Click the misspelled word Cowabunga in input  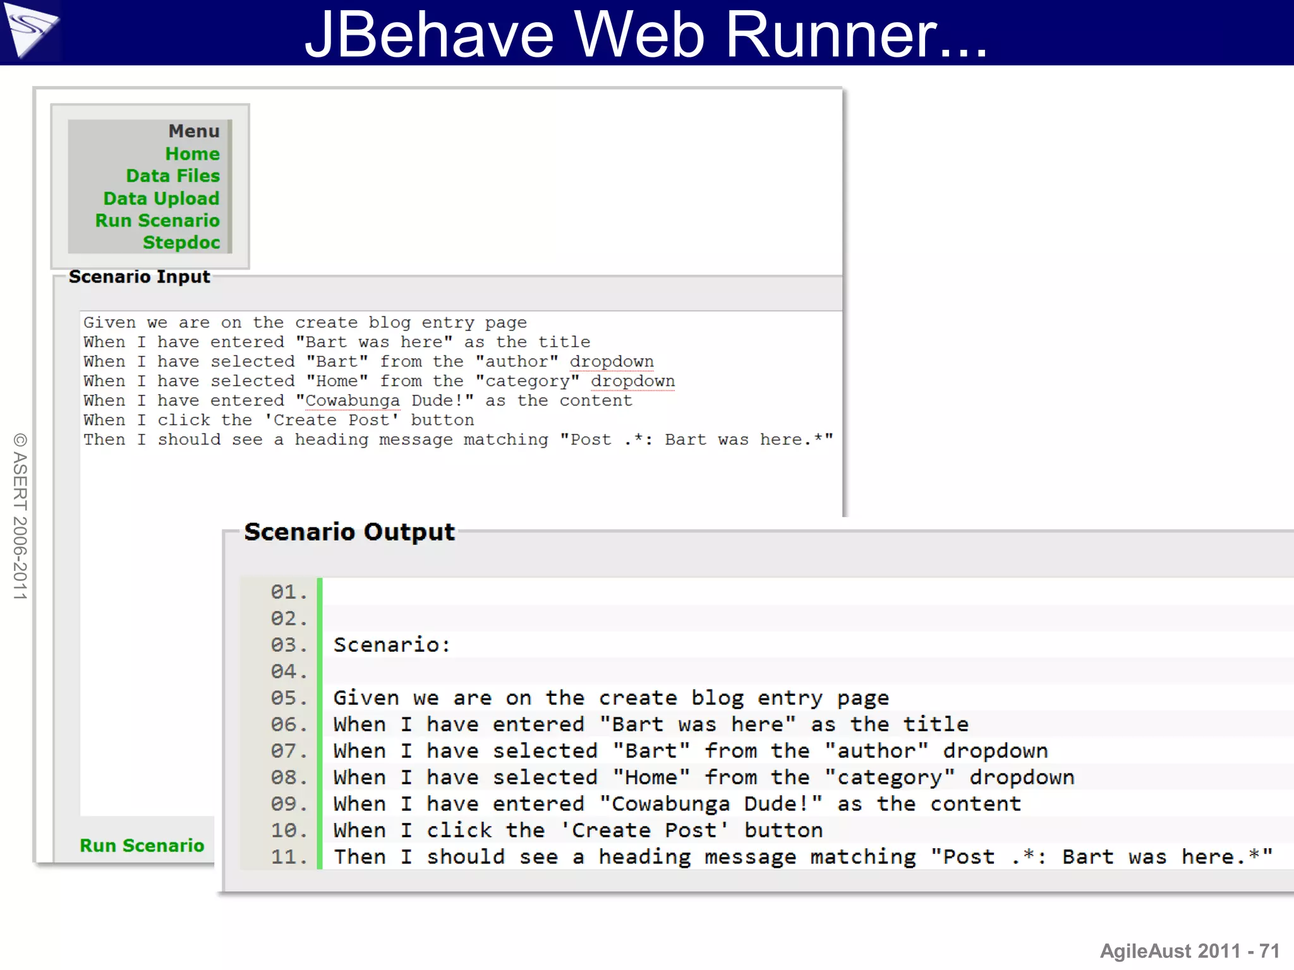pyautogui.click(x=353, y=401)
